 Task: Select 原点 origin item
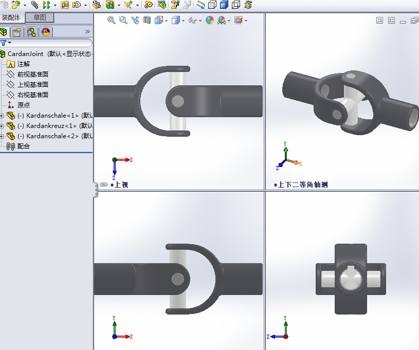tap(19, 105)
